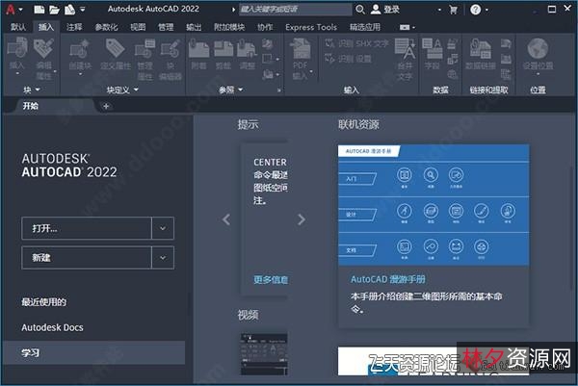
Task: Click the 管理属性 manage attributes icon
Action: 144,49
